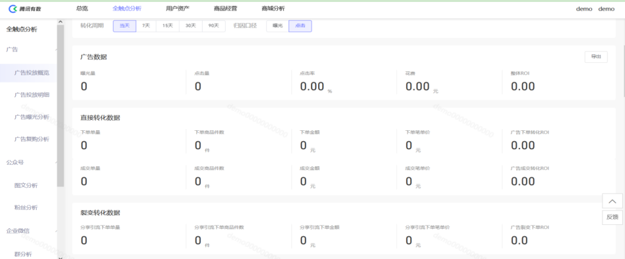Image resolution: width=625 pixels, height=259 pixels.
Task: Switch to the 商城分析 top tab
Action: 273,9
